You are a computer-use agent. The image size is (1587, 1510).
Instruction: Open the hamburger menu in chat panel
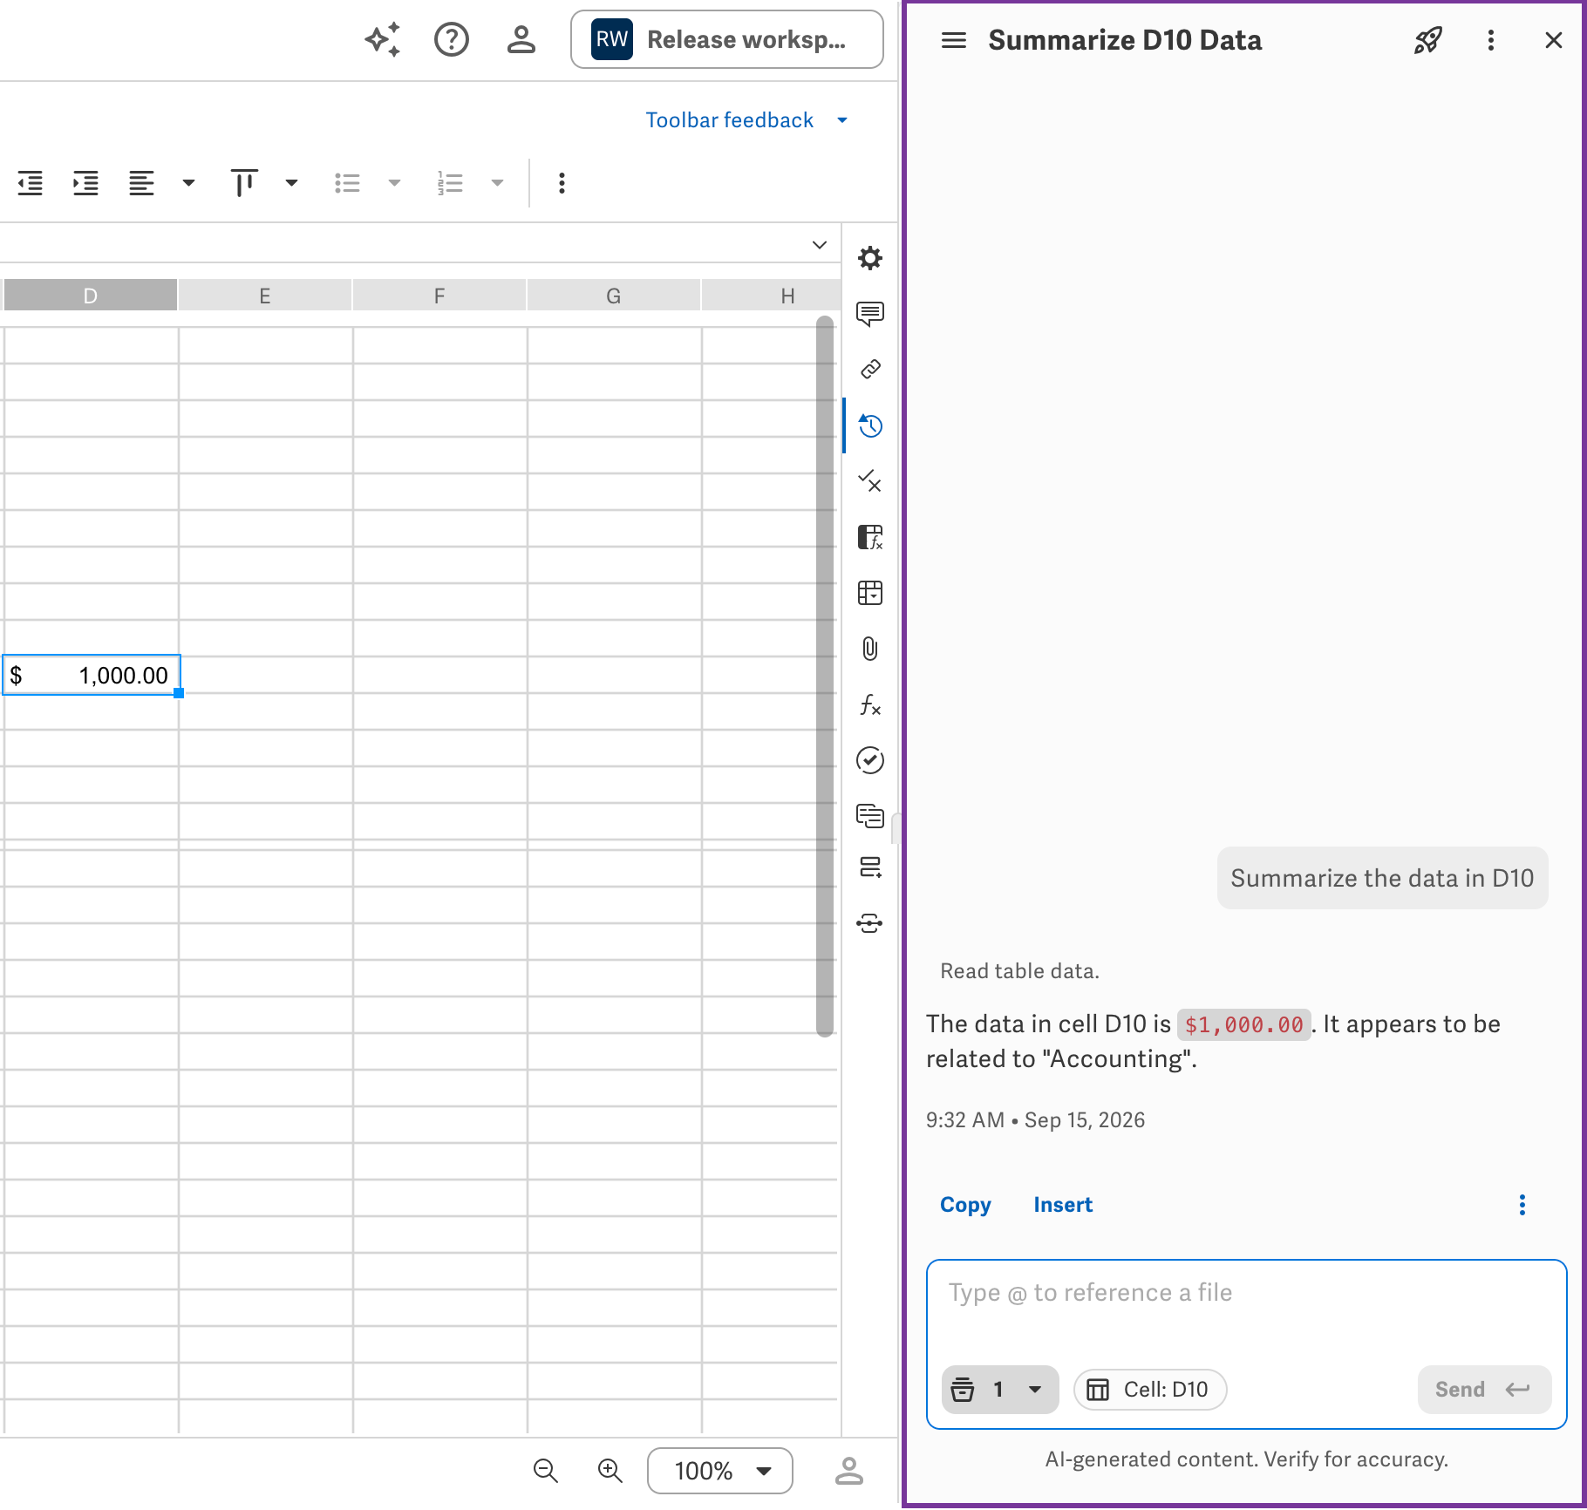[x=954, y=40]
